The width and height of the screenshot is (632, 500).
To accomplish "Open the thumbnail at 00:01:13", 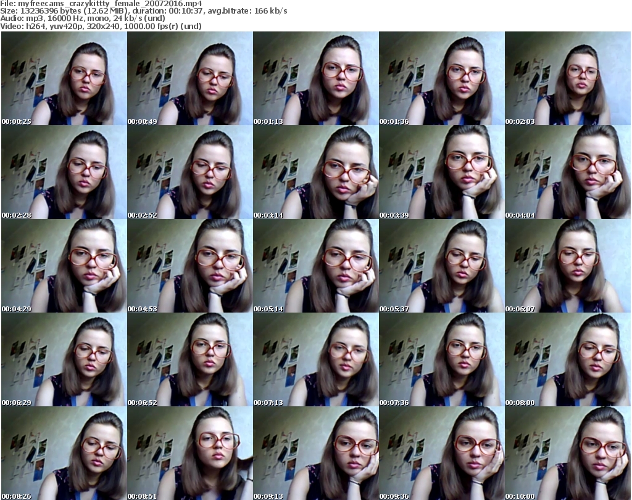I will tap(316, 78).
